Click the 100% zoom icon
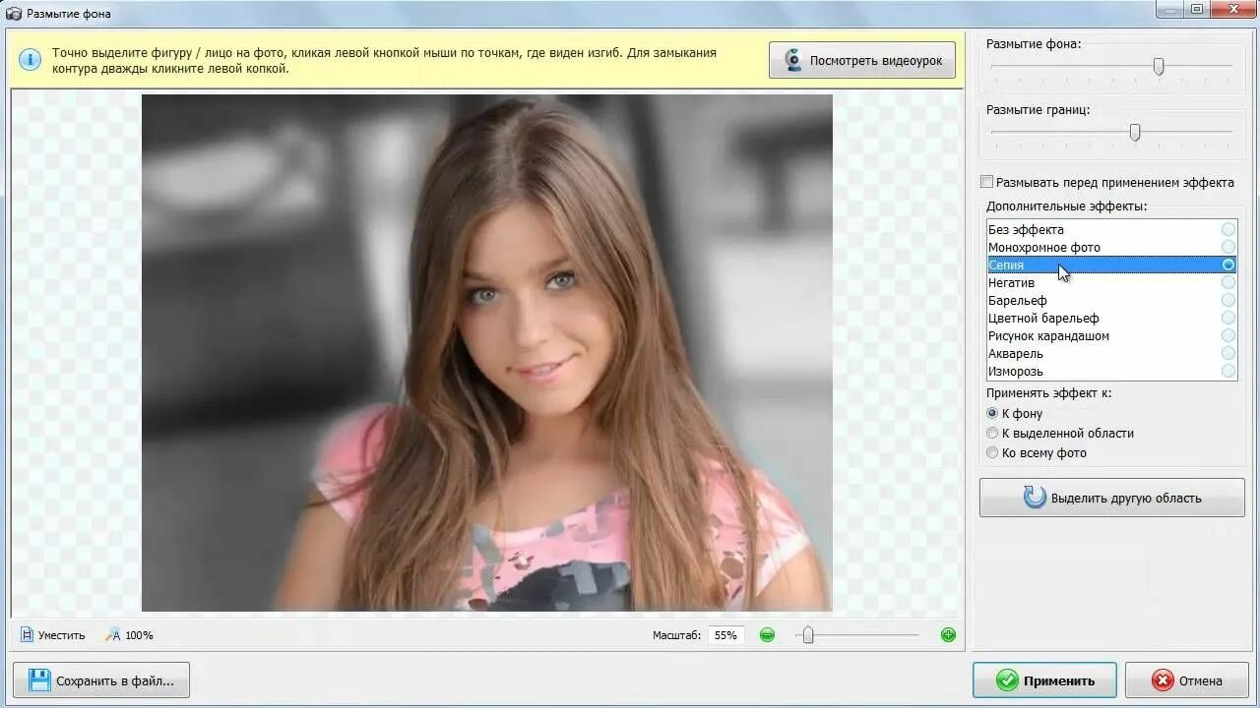 [113, 635]
